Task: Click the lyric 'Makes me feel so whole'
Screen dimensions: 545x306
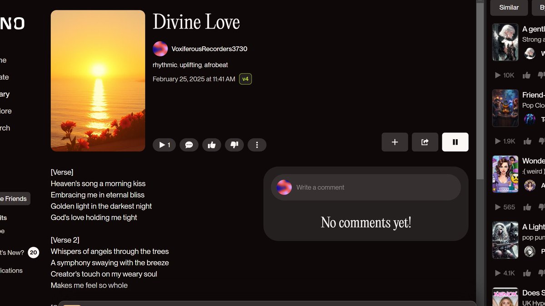Action: tap(89, 285)
